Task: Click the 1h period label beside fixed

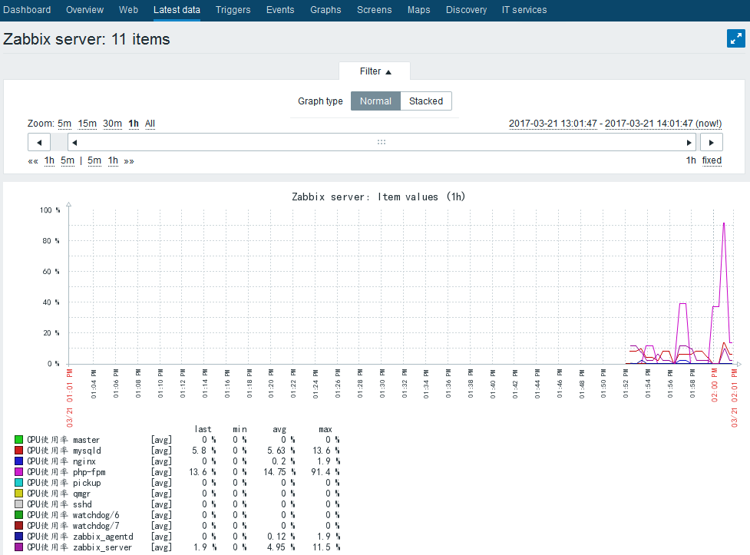Action: point(691,160)
